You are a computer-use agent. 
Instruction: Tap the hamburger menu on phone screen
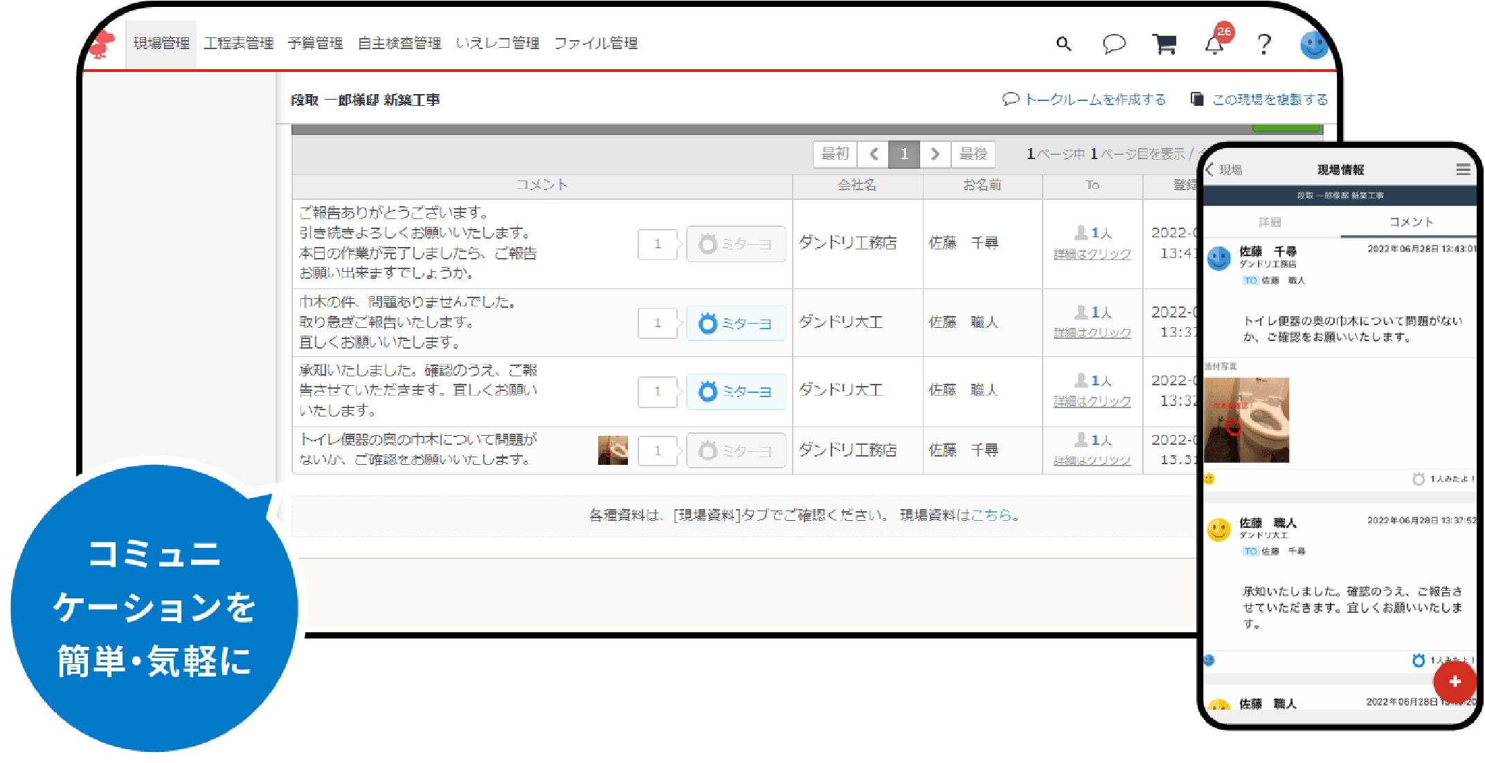[1463, 169]
